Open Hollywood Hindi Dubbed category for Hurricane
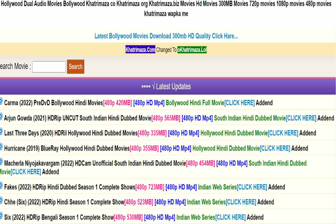Viewport: 336px width, 224px height. coord(226,148)
